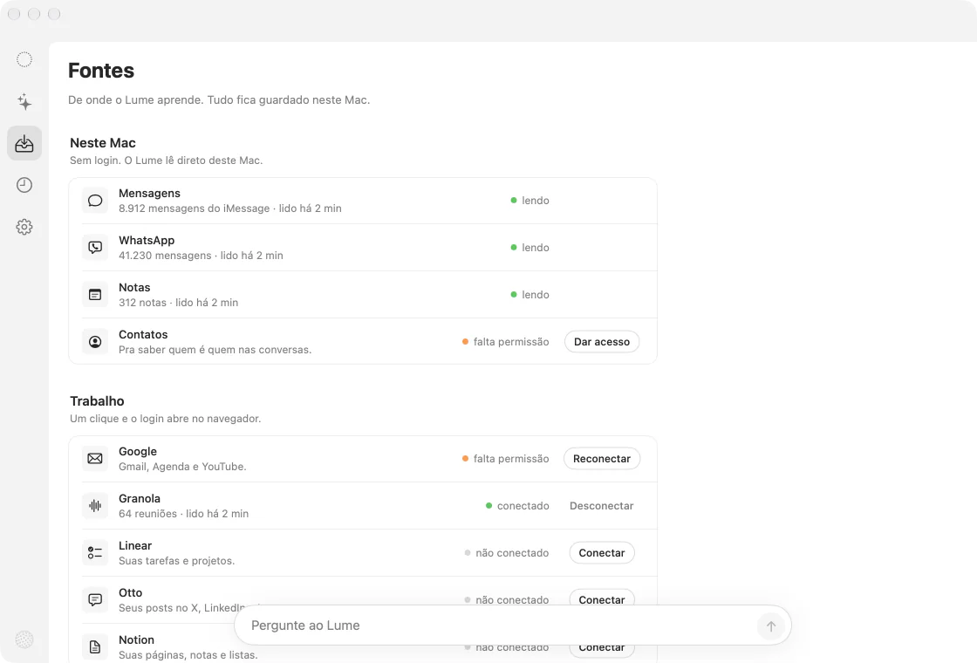Screen dimensions: 977x663
Task: Click the Otto row title
Action: point(130,592)
